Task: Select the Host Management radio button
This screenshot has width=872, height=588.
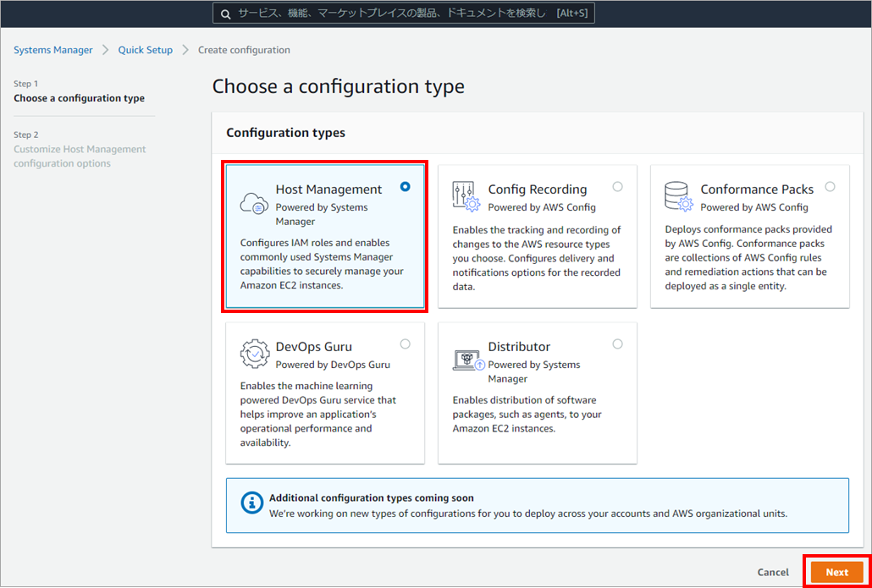Action: pyautogui.click(x=405, y=187)
